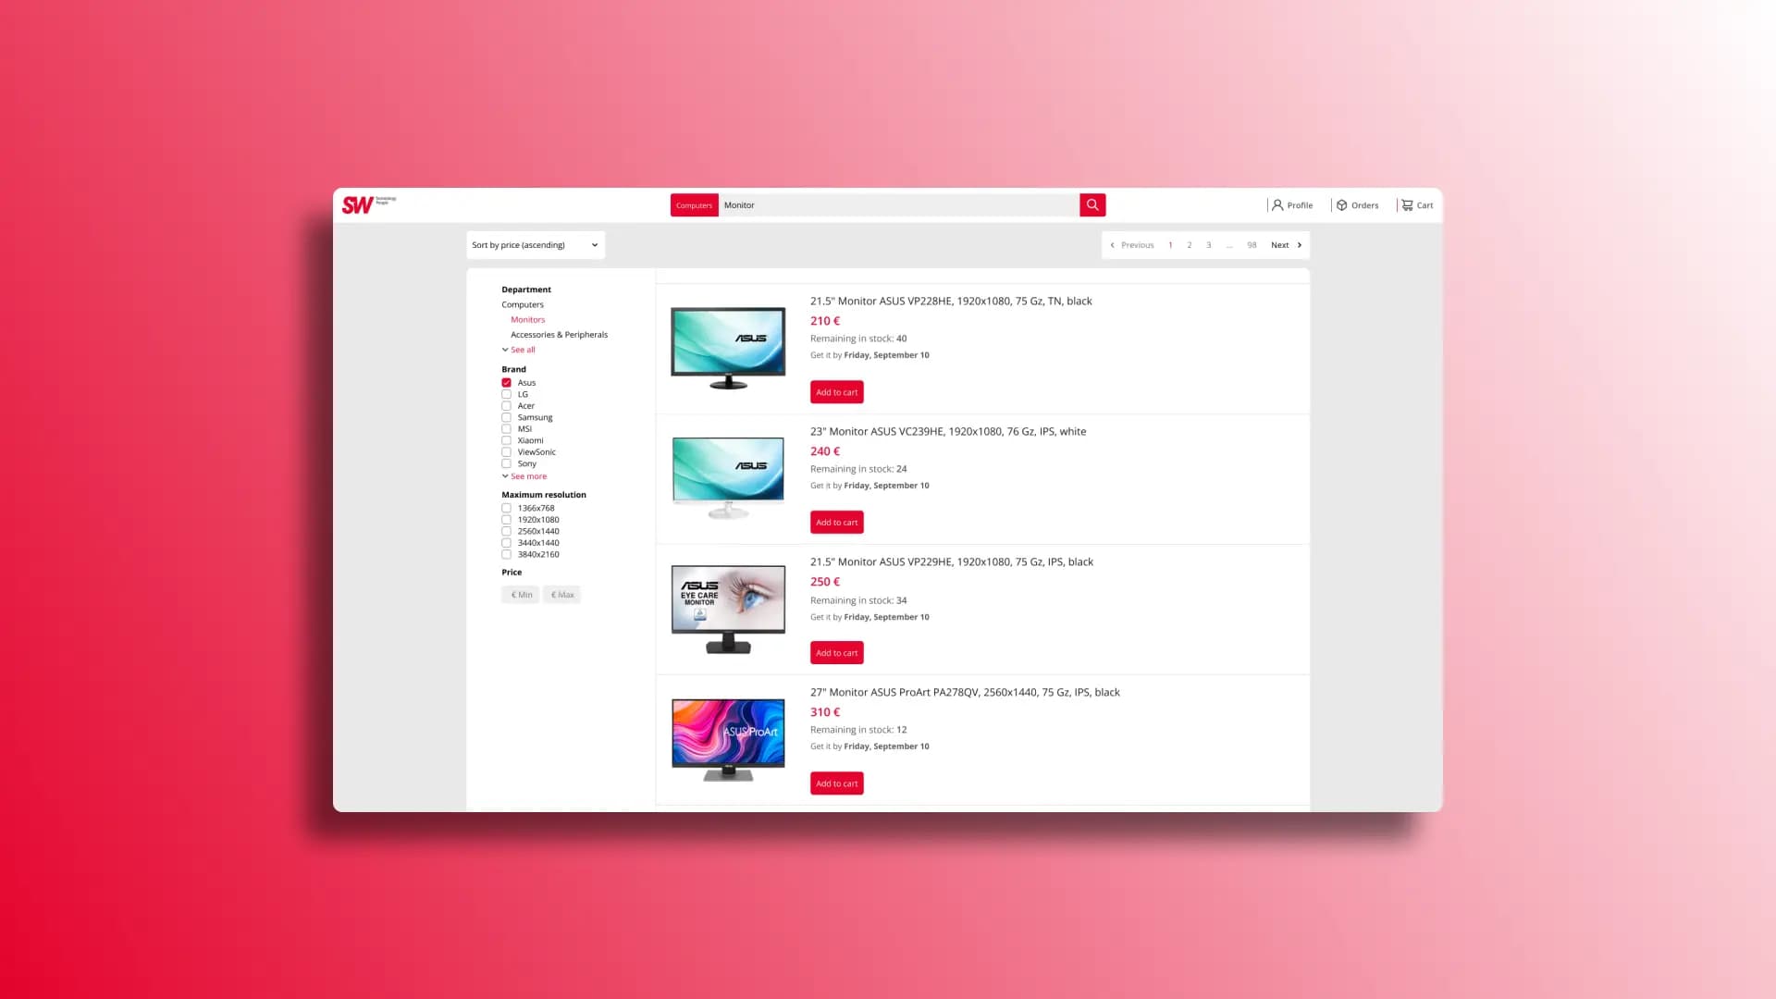Open the Profile user icon
The image size is (1776, 999).
[1277, 205]
